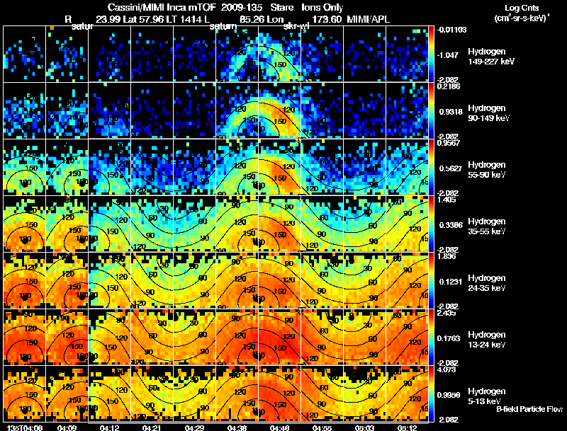Select the 13-24 keV panel at 05:12
Image resolution: width=567 pixels, height=431 pixels.
[407, 338]
